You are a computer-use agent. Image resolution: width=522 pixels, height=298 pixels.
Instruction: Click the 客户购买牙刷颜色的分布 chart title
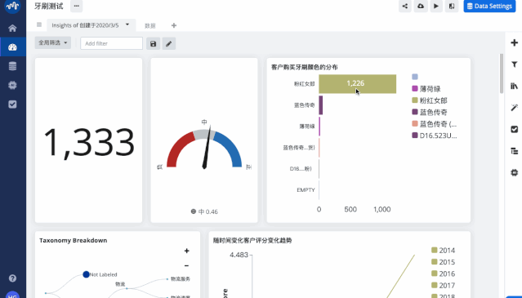click(304, 67)
